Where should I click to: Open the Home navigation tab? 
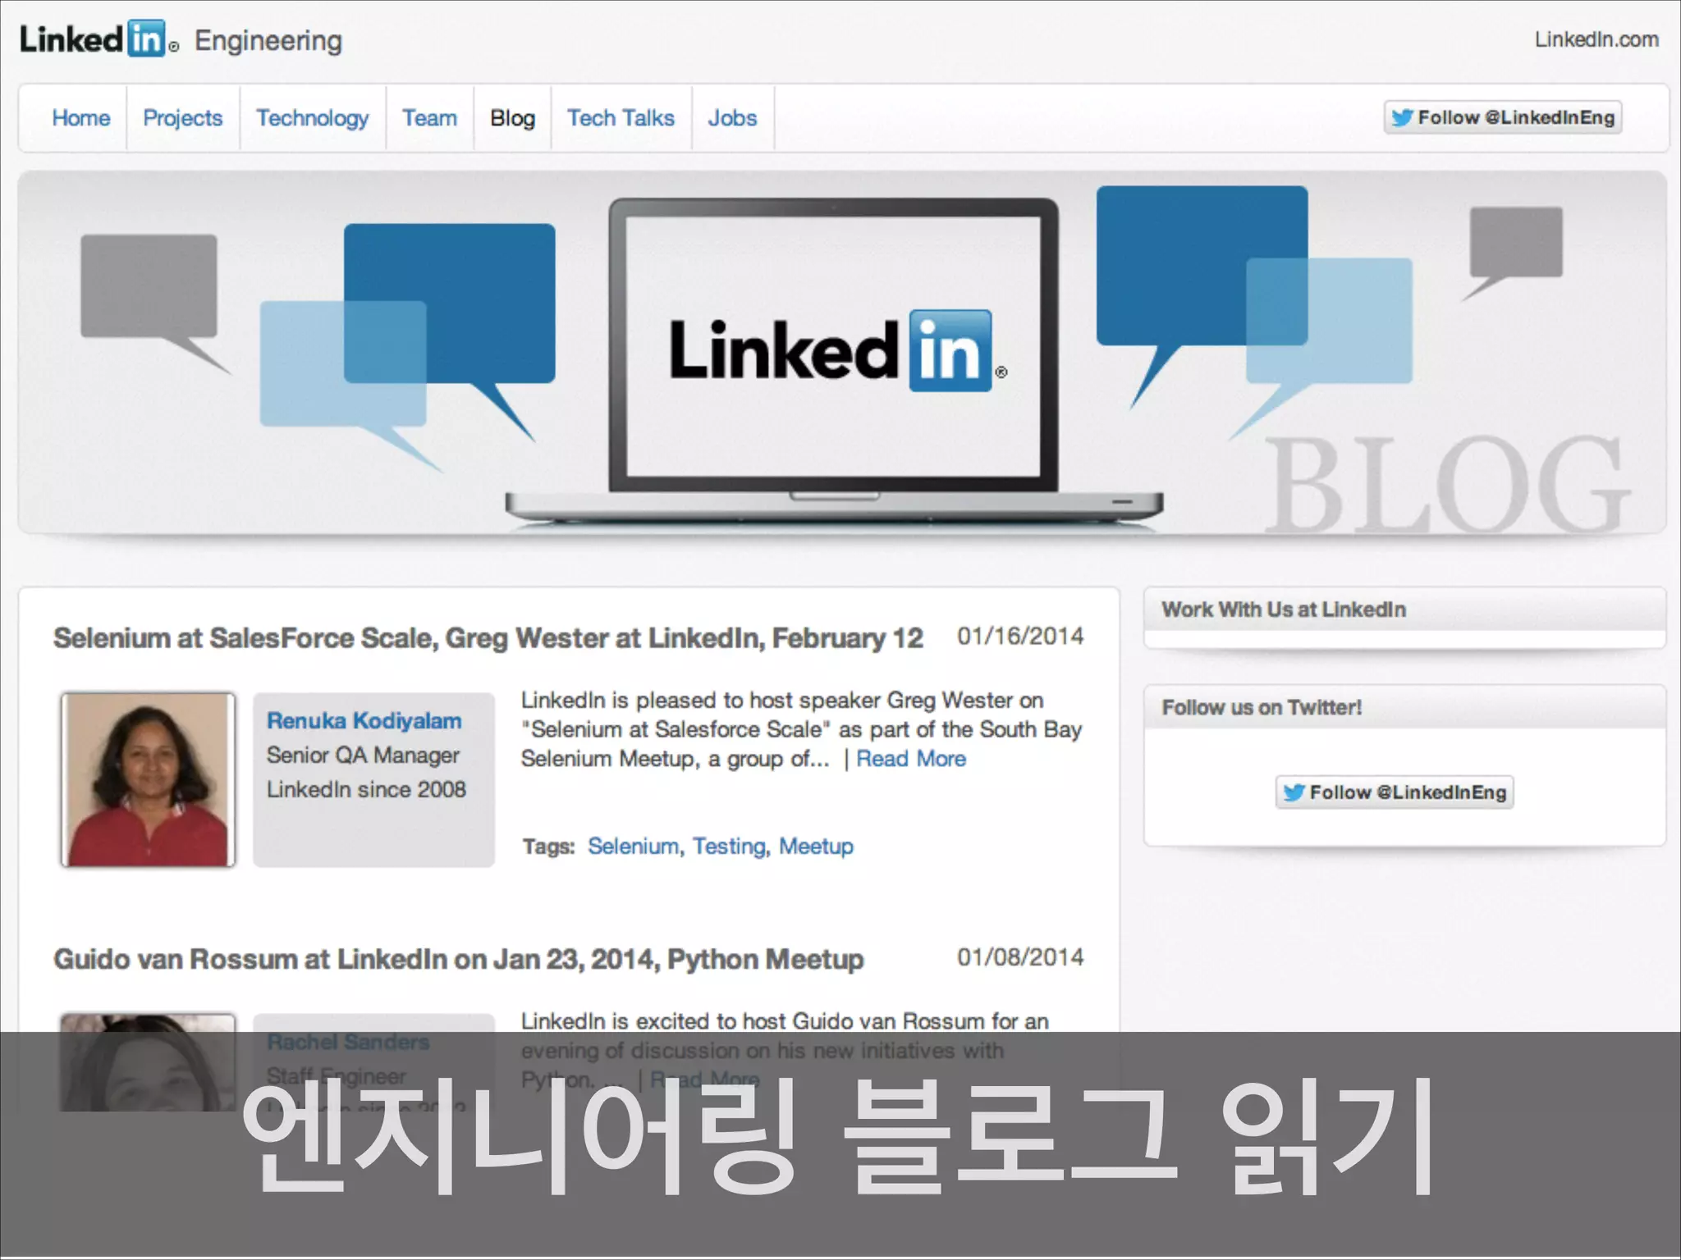click(x=80, y=118)
